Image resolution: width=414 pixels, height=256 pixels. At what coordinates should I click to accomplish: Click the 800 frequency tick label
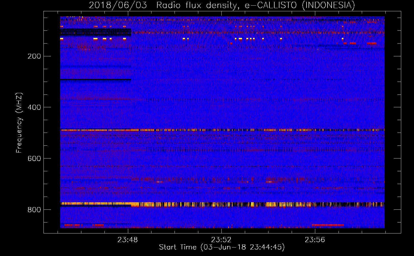click(34, 210)
